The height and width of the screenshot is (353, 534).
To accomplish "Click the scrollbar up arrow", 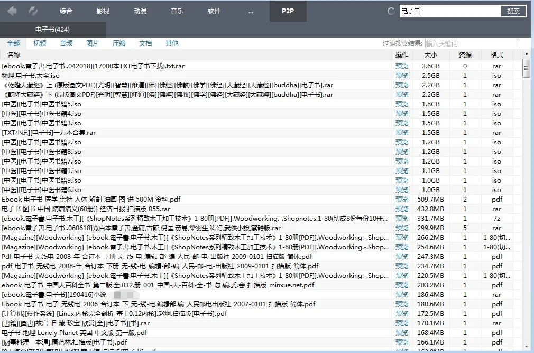I will [527, 53].
